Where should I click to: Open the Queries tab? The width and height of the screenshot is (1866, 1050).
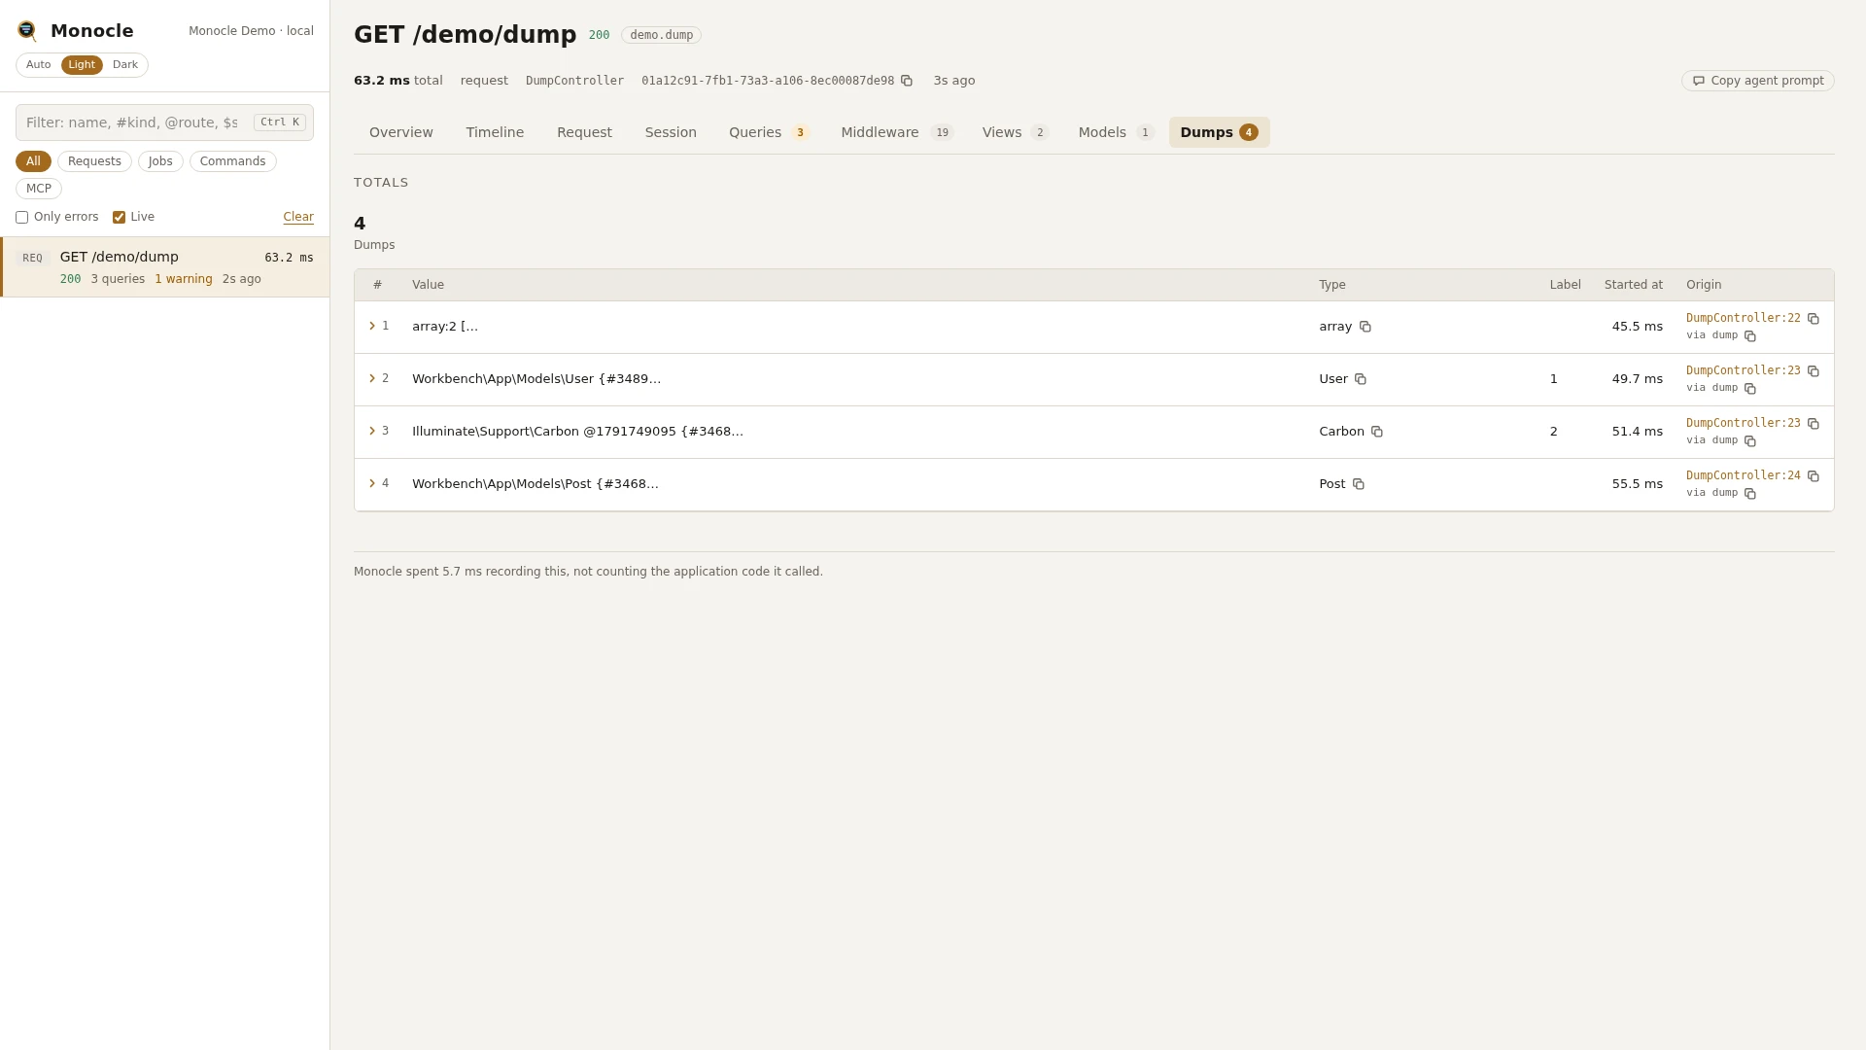click(769, 132)
